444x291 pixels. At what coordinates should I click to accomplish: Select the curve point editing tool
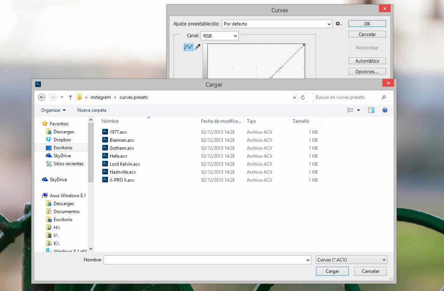tap(188, 47)
